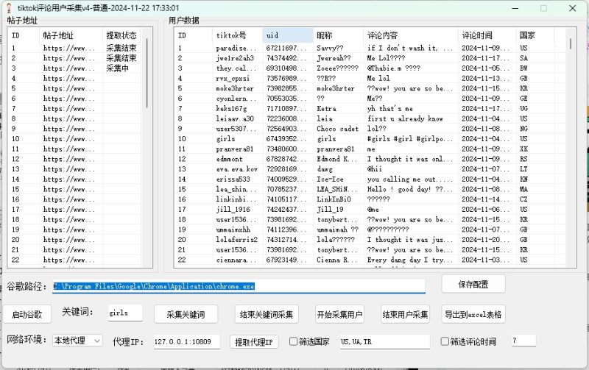The image size is (589, 370).
Task: Click the 国家 column header
Action: (x=535, y=35)
